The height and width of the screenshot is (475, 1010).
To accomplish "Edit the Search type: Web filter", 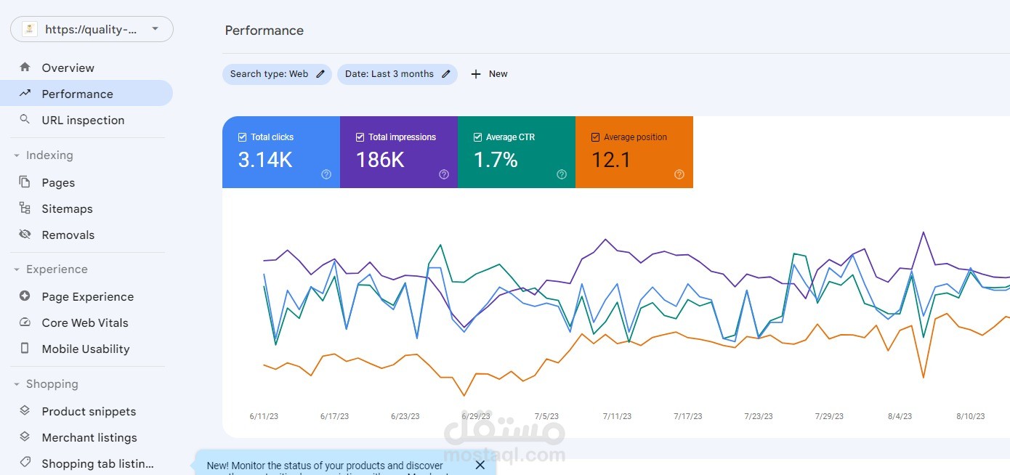I will pos(277,74).
